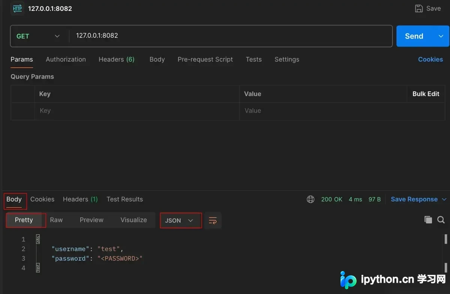Screen dimensions: 450x294
Task: Open the request Headers (6) tab
Action: coord(116,59)
